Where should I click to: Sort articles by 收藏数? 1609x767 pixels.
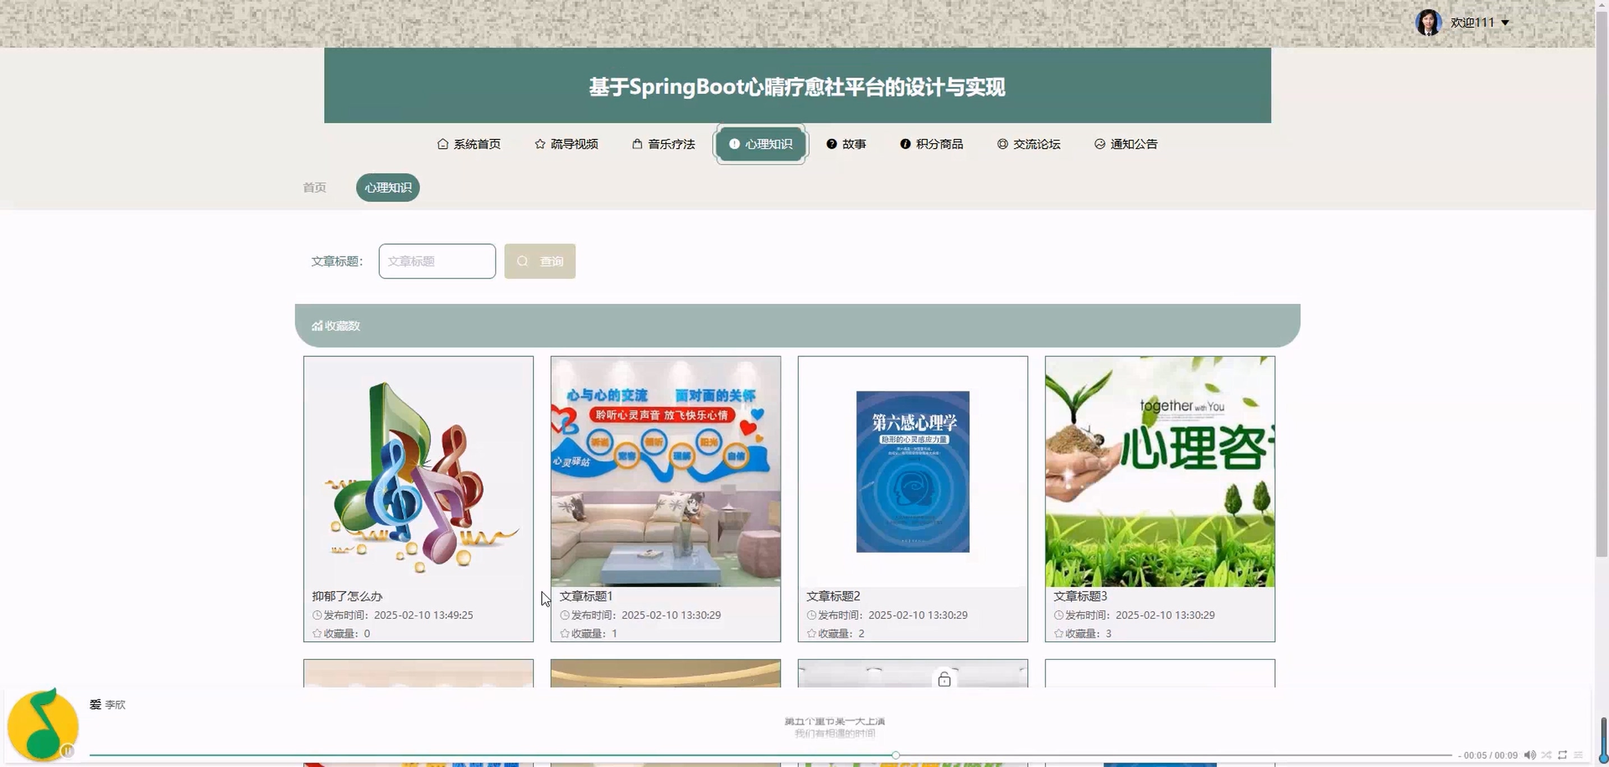pyautogui.click(x=336, y=326)
